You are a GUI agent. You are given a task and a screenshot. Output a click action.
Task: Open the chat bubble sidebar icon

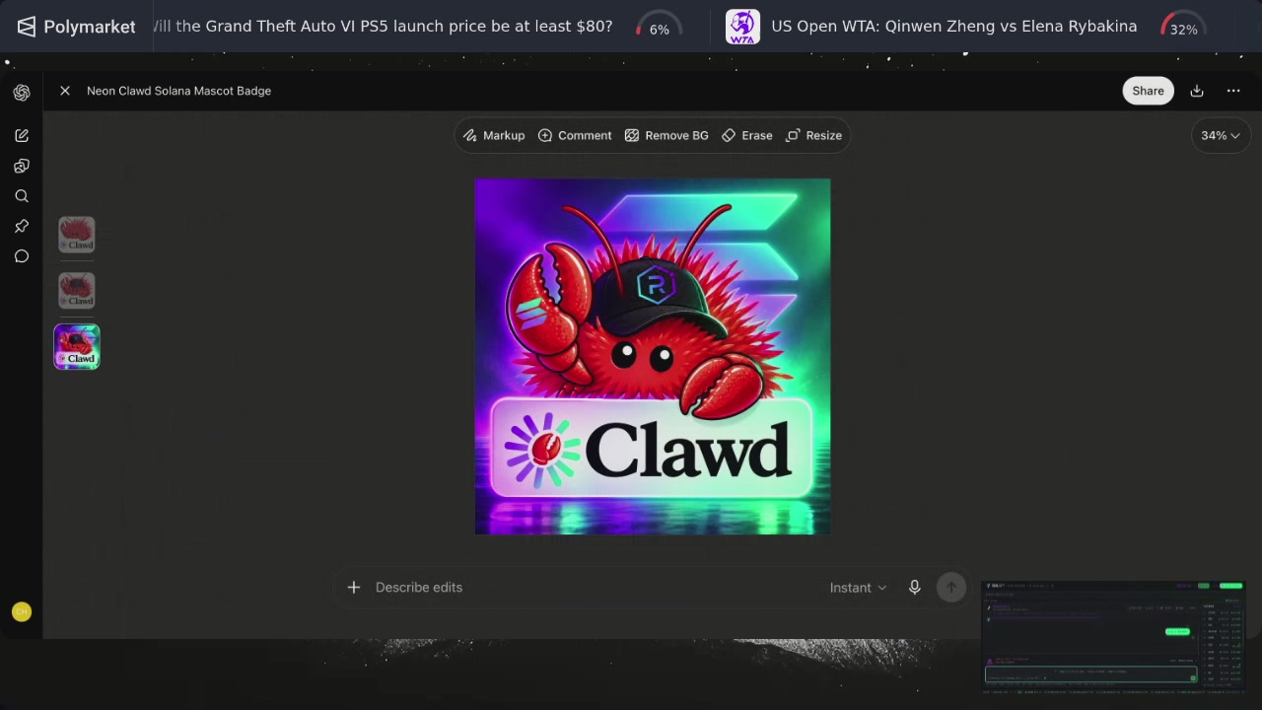22,256
